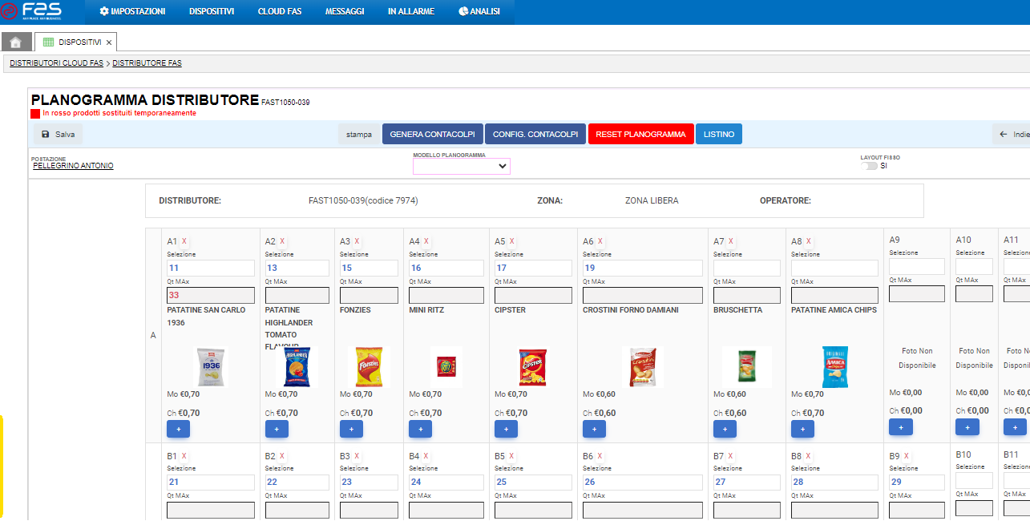Viewport: 1030px width, 521px height.
Task: Close the DISPOSITIVI tab with the X
Action: pos(109,42)
